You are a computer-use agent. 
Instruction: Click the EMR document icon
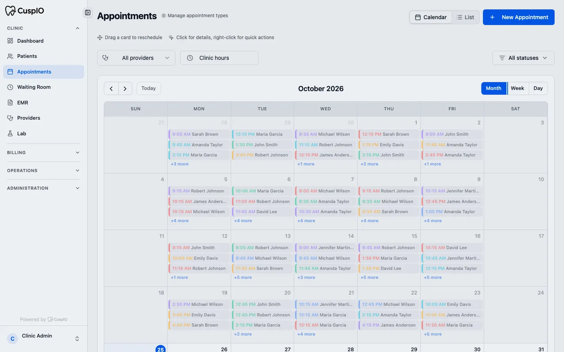click(x=10, y=102)
